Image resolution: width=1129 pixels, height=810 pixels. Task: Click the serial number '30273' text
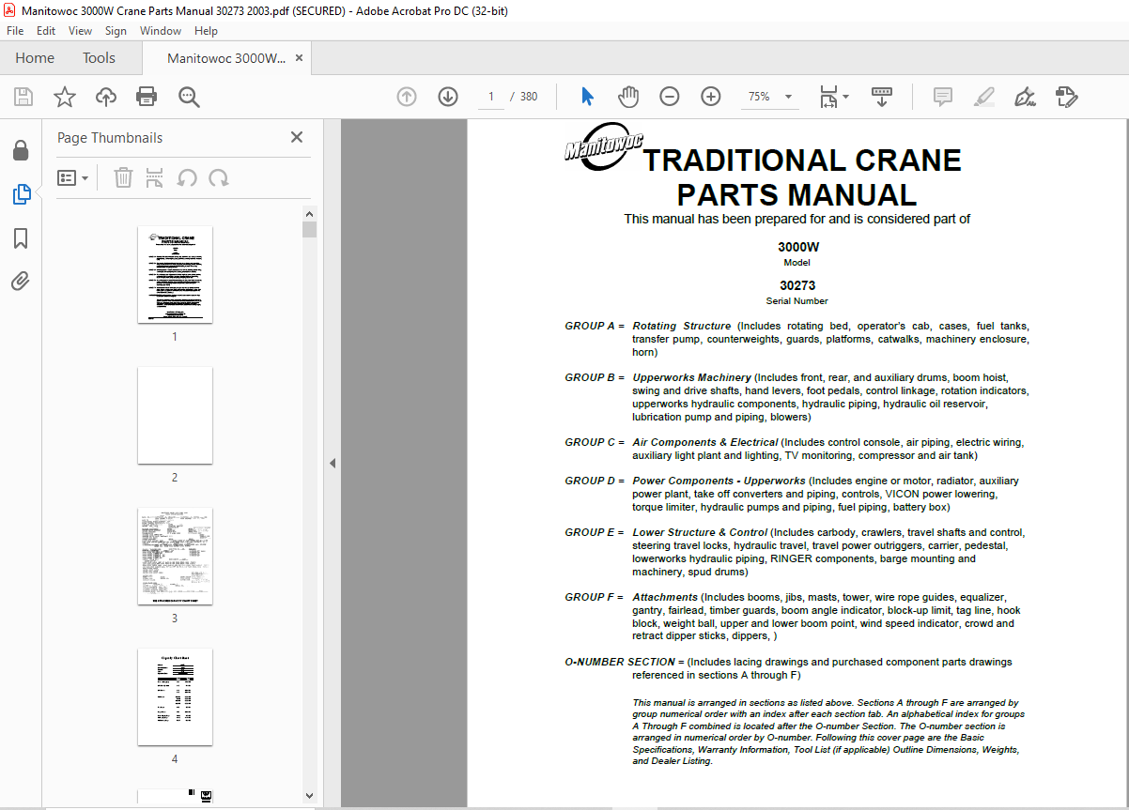point(797,285)
